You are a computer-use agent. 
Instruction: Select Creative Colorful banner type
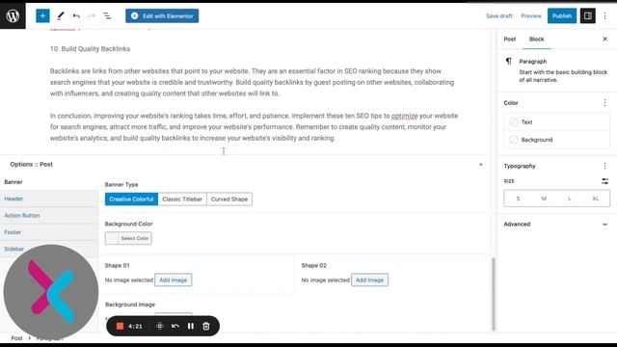[x=131, y=200]
